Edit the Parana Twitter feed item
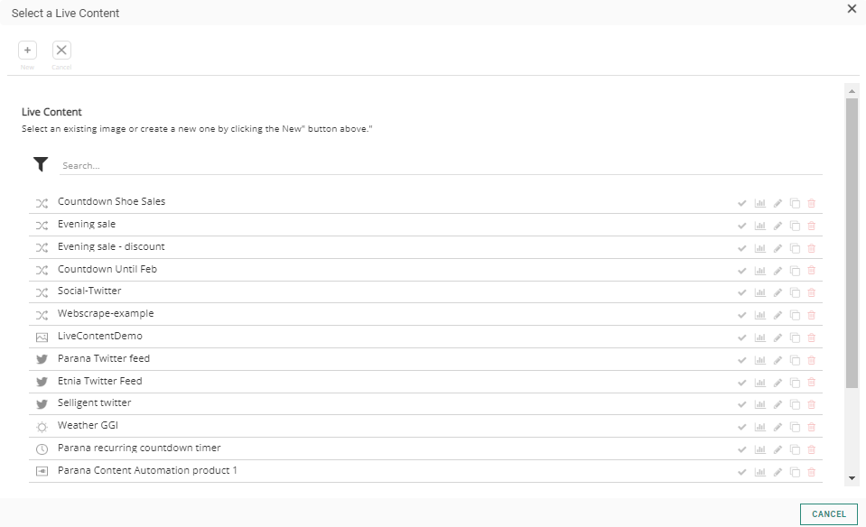Image resolution: width=866 pixels, height=527 pixels. [778, 360]
